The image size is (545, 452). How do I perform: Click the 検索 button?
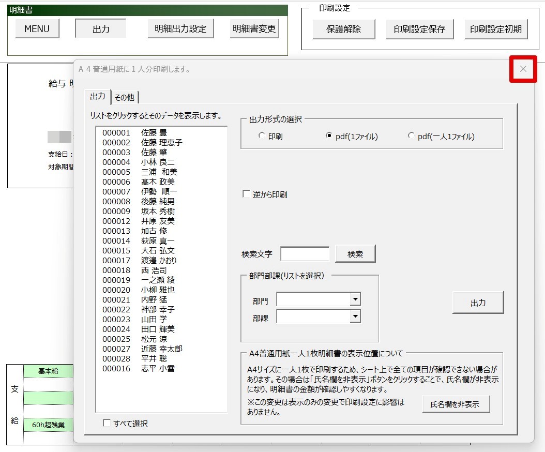pyautogui.click(x=355, y=254)
